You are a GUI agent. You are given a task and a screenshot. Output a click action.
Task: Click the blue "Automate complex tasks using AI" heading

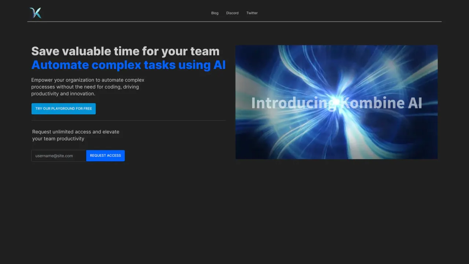(129, 65)
